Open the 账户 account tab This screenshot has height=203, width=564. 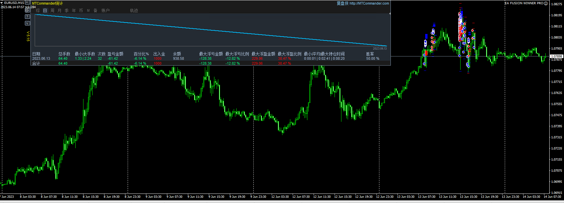point(105,11)
